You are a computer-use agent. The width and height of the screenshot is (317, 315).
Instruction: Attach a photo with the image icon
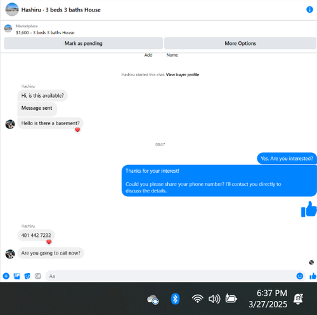click(x=16, y=276)
